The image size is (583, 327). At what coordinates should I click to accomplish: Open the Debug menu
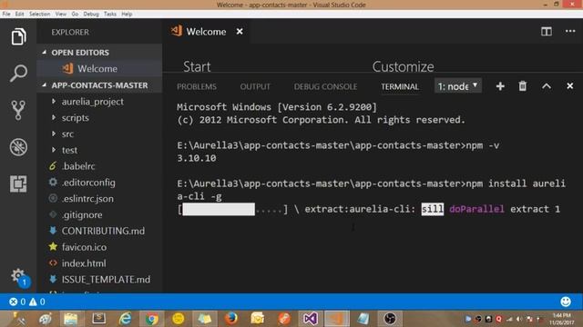[x=91, y=15]
